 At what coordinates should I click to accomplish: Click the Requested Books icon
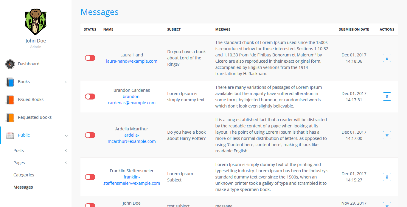click(x=10, y=117)
